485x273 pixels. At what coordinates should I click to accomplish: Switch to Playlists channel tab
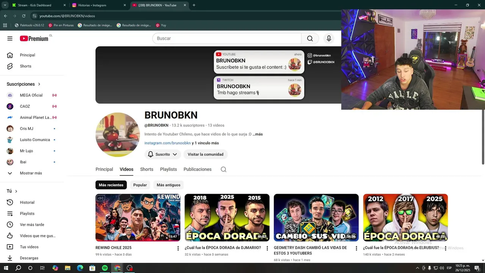pyautogui.click(x=168, y=169)
